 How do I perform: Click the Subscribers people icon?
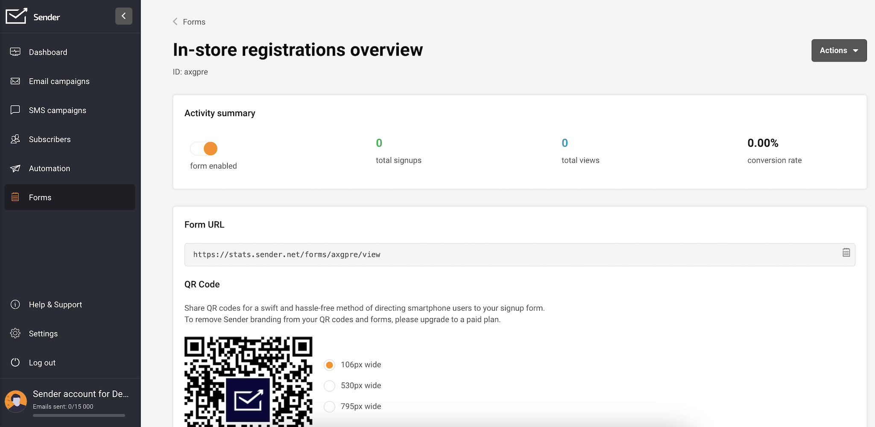[15, 139]
